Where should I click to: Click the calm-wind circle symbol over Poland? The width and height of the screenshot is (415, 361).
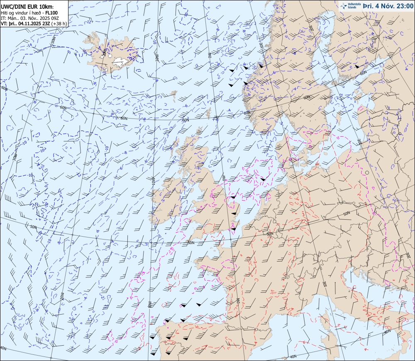[367, 172]
